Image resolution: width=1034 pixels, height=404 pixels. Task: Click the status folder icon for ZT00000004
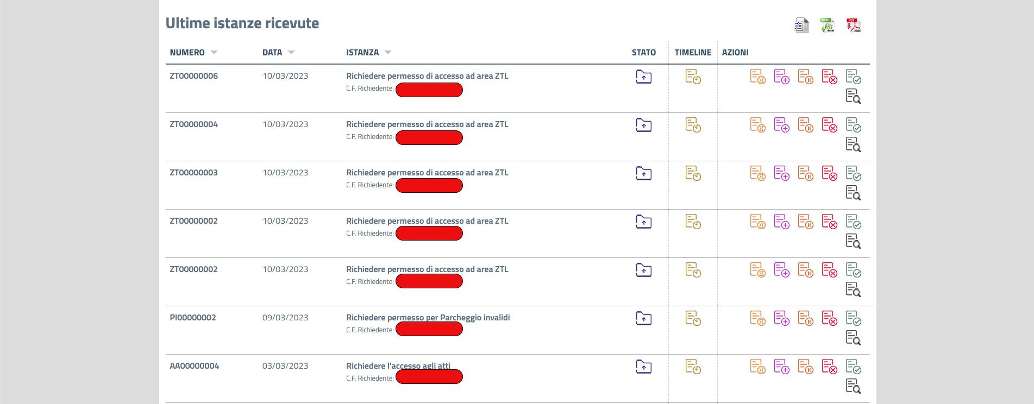643,125
